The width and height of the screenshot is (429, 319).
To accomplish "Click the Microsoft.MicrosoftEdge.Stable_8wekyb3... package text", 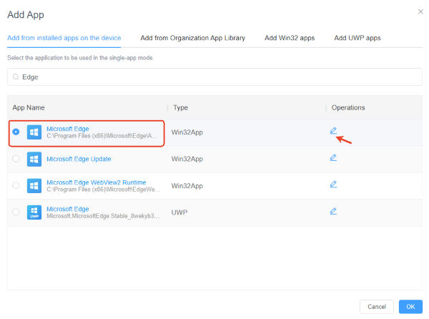I will pyautogui.click(x=102, y=216).
